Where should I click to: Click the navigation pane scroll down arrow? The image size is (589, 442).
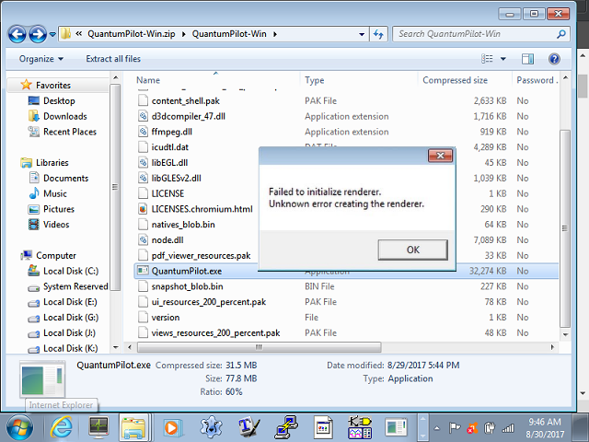point(115,348)
